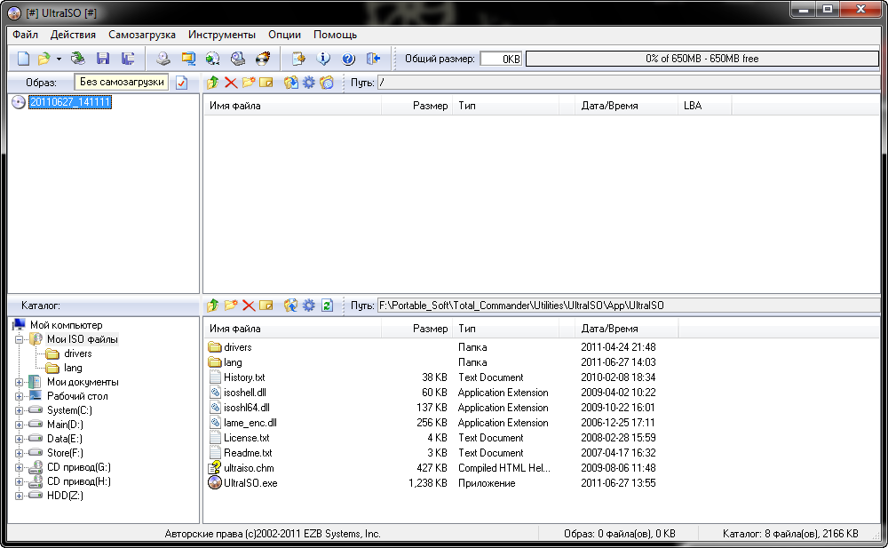Click the Save floppy disk icon
This screenshot has height=548, width=888.
(103, 59)
